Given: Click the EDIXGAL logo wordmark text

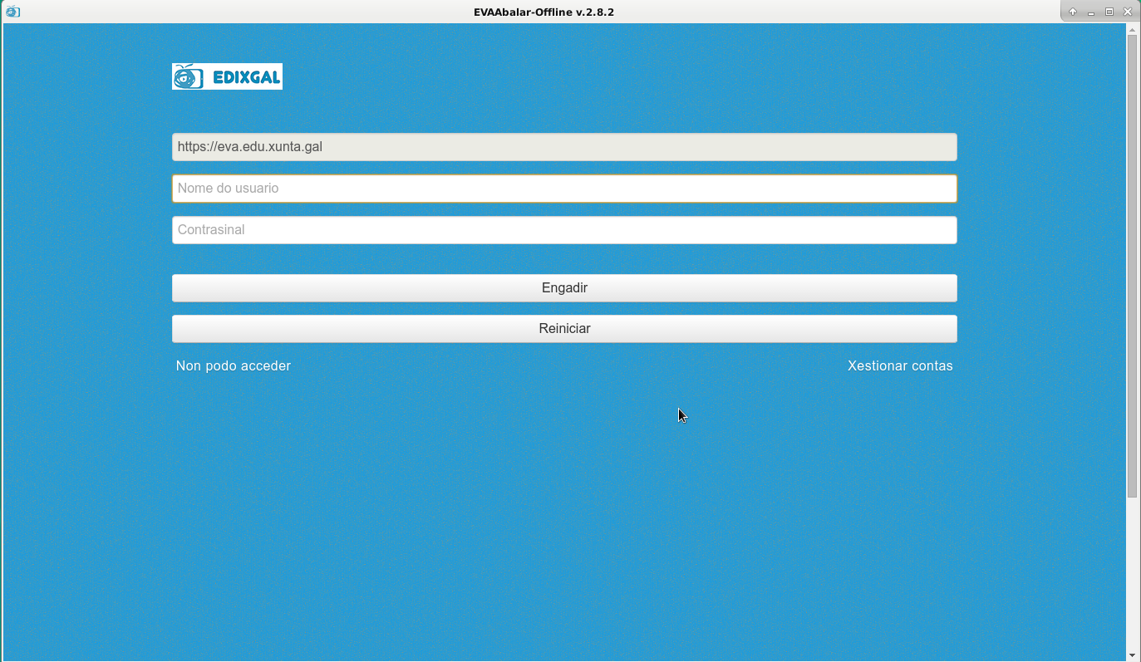Looking at the screenshot, I should point(246,77).
